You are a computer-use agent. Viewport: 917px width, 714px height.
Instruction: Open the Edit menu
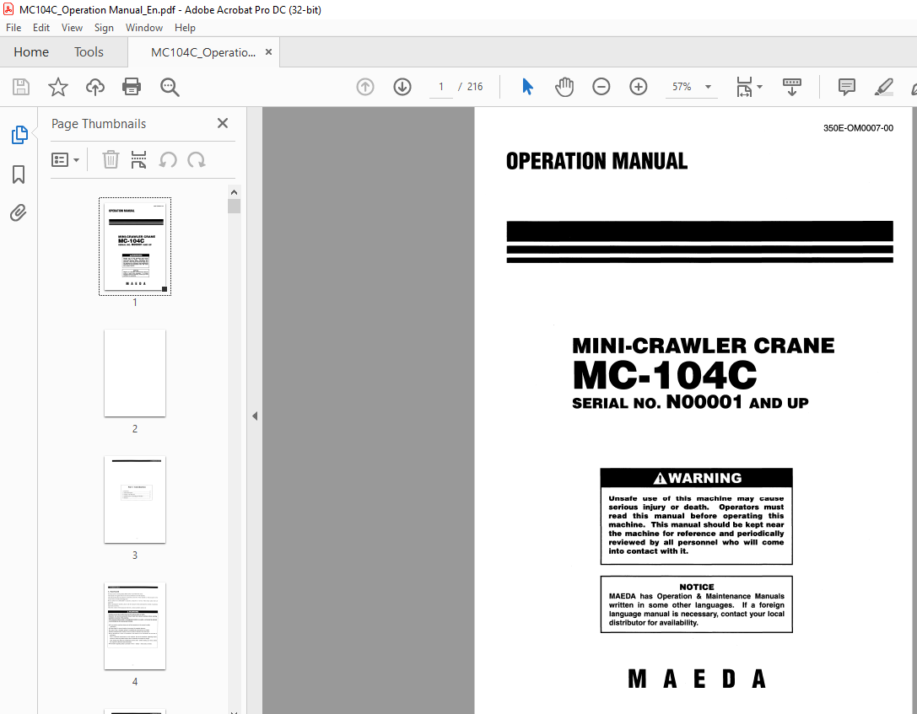click(x=41, y=28)
